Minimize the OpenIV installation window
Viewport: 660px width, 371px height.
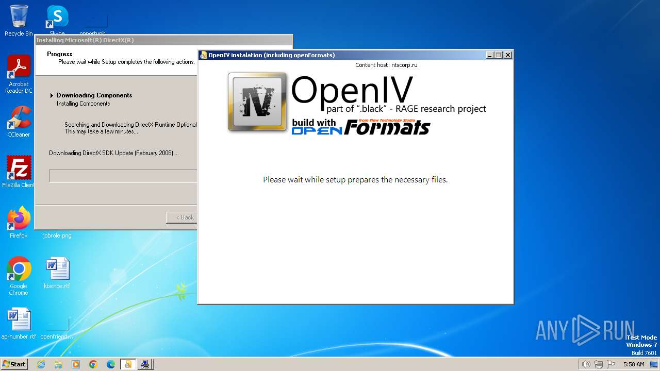[489, 55]
